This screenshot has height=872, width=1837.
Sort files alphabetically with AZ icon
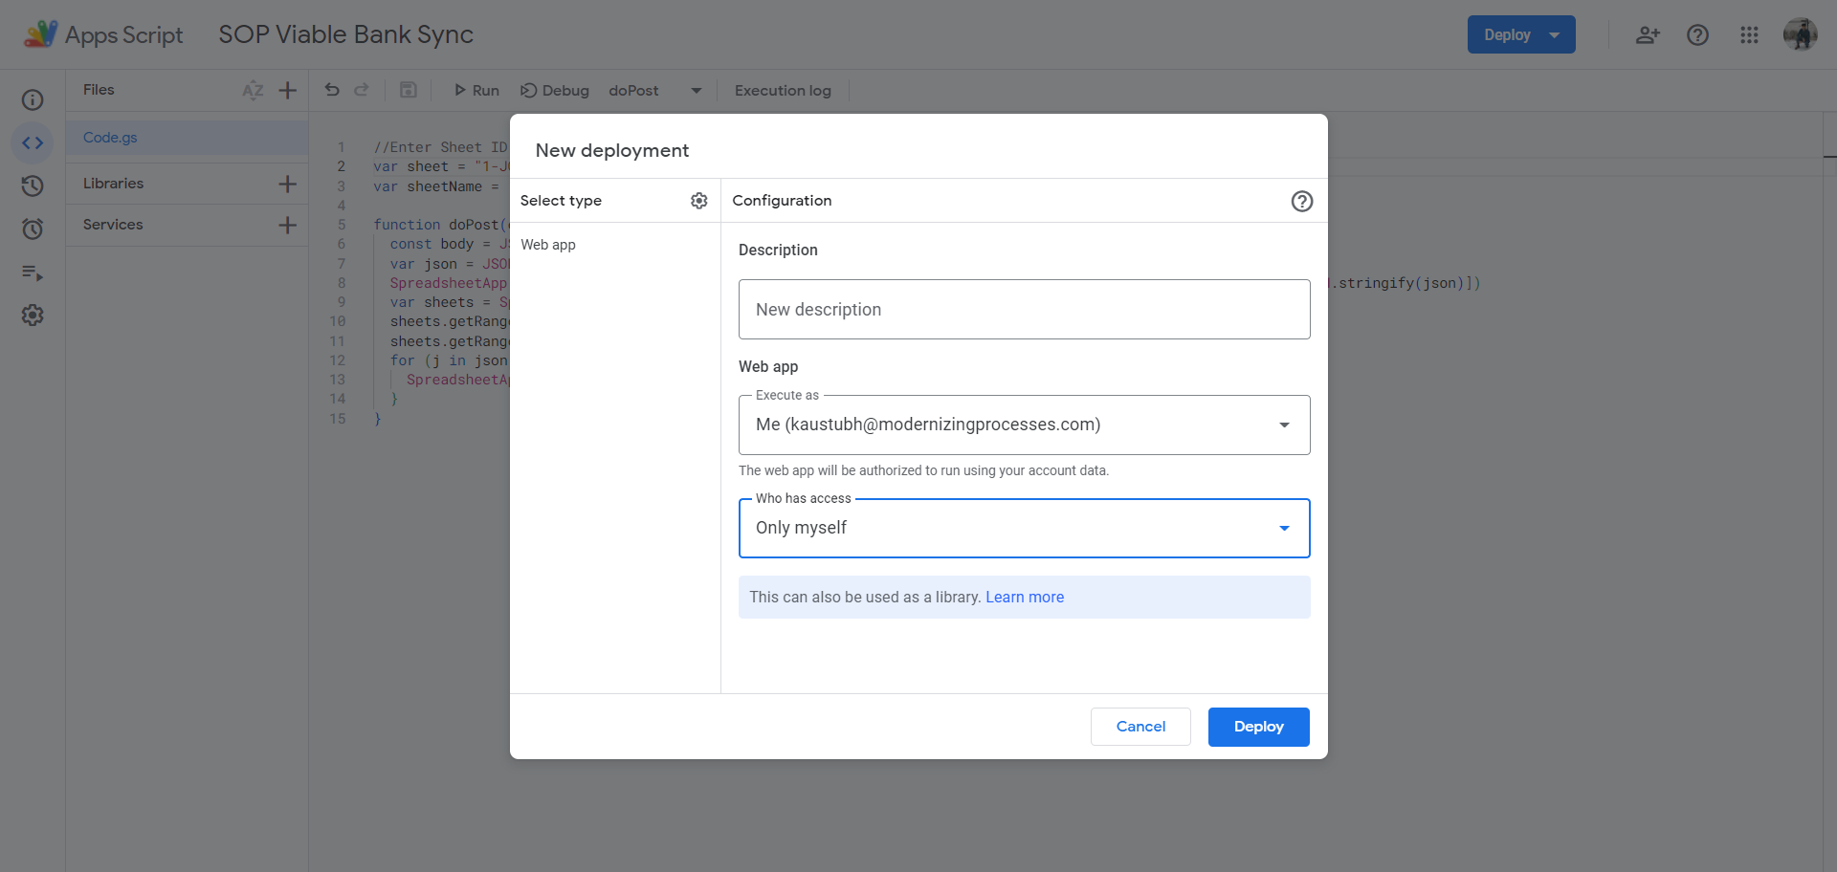click(253, 90)
